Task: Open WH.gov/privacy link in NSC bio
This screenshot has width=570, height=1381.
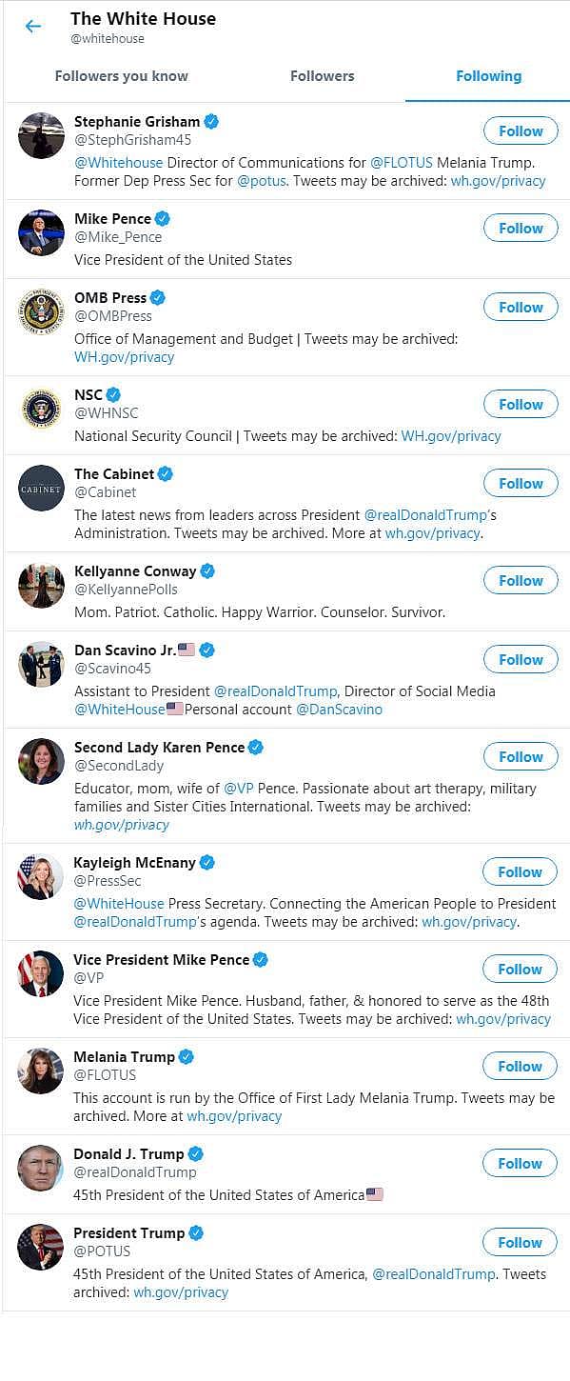Action: point(451,436)
